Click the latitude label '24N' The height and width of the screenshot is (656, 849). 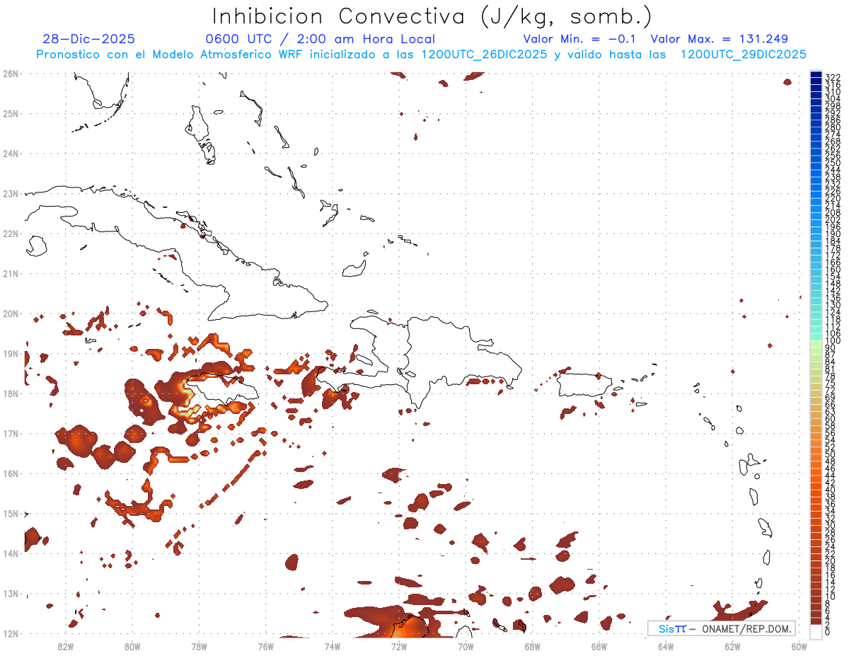coord(11,154)
